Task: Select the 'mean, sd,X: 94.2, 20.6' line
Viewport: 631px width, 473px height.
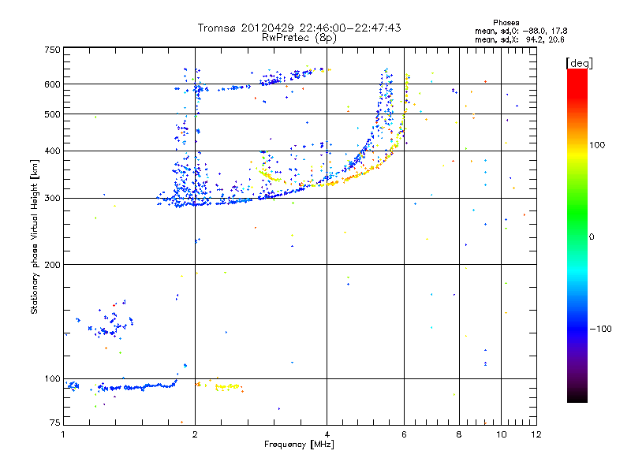Action: [520, 39]
